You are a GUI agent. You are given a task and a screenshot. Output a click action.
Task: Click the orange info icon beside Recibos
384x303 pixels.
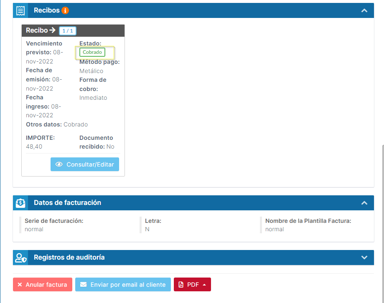pos(65,10)
